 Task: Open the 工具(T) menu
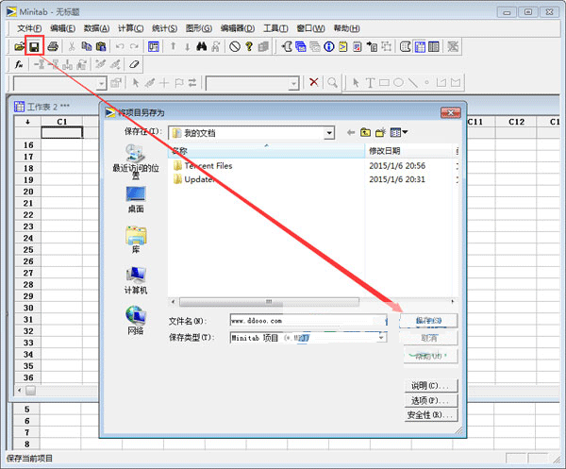click(275, 28)
